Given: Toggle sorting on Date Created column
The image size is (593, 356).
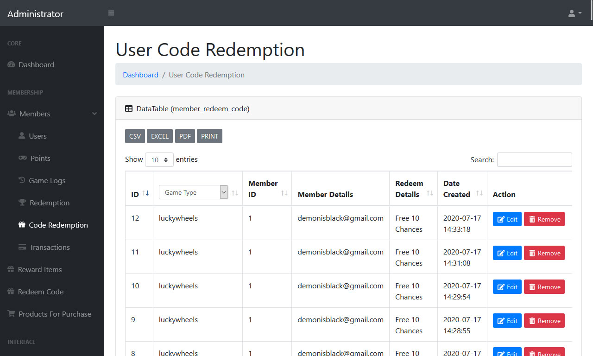Looking at the screenshot, I should tap(479, 193).
